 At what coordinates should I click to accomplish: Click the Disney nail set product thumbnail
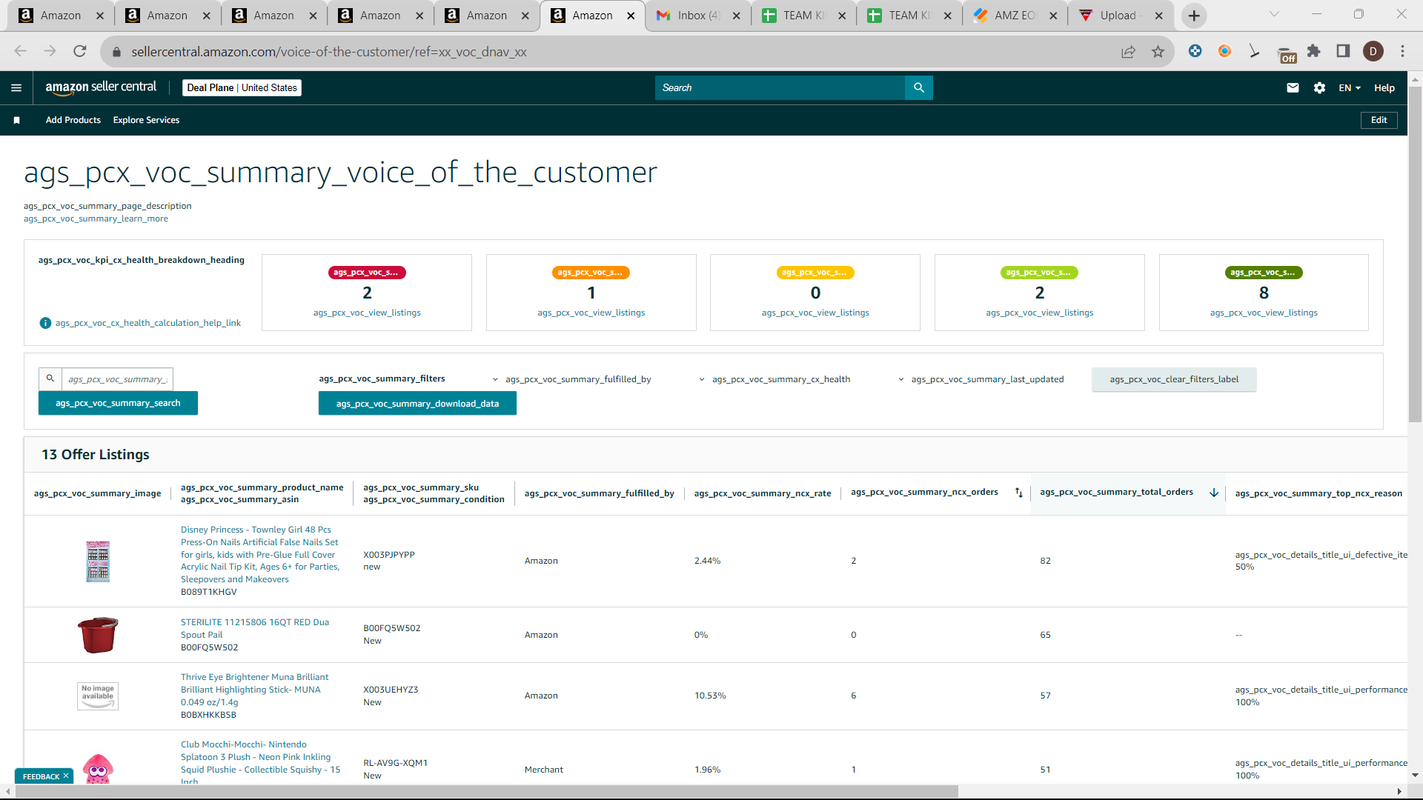pos(98,561)
